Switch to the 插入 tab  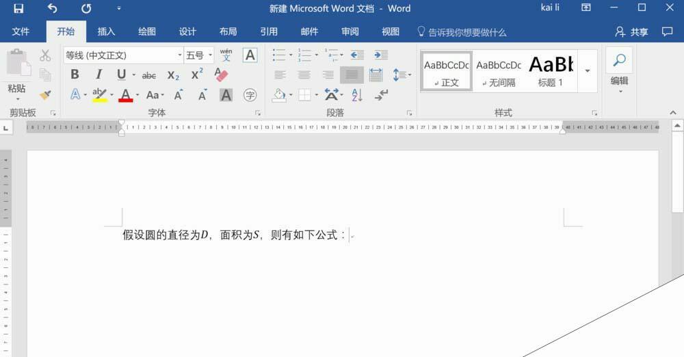pyautogui.click(x=106, y=32)
